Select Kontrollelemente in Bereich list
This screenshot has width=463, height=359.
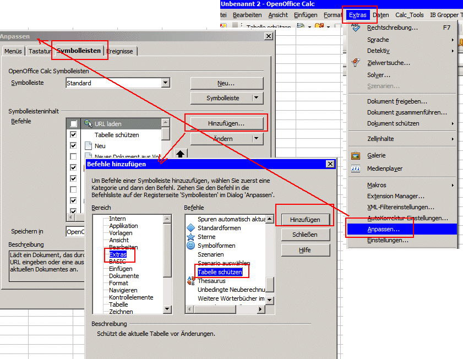pos(131,297)
